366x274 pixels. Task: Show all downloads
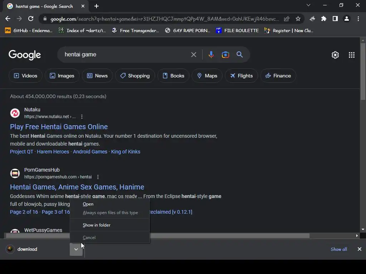(339, 249)
